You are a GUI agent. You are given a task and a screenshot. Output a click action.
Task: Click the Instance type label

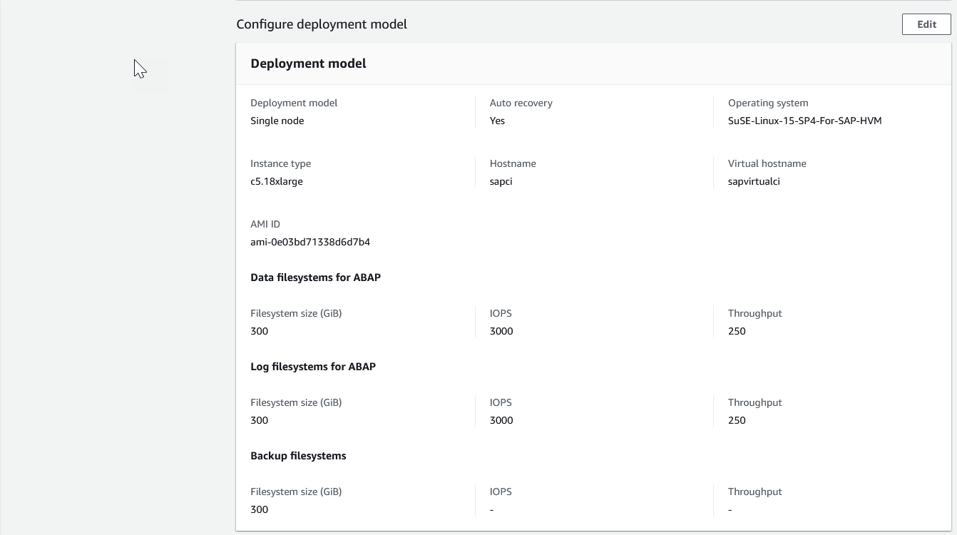(x=280, y=163)
